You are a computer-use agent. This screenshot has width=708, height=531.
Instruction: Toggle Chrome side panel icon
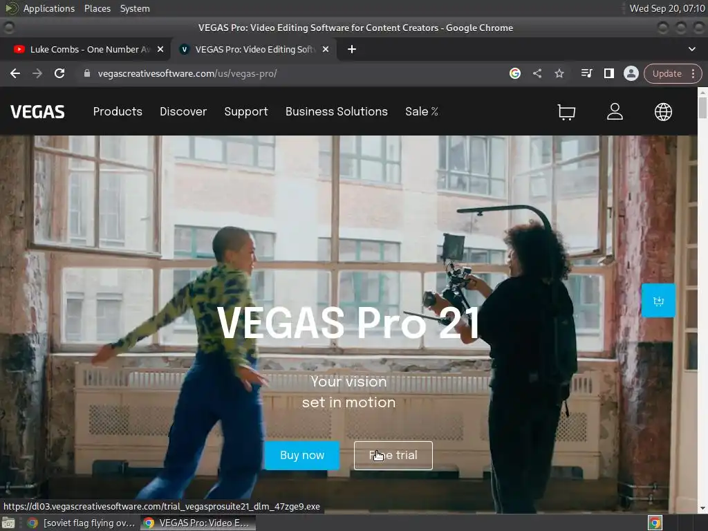[x=608, y=73]
